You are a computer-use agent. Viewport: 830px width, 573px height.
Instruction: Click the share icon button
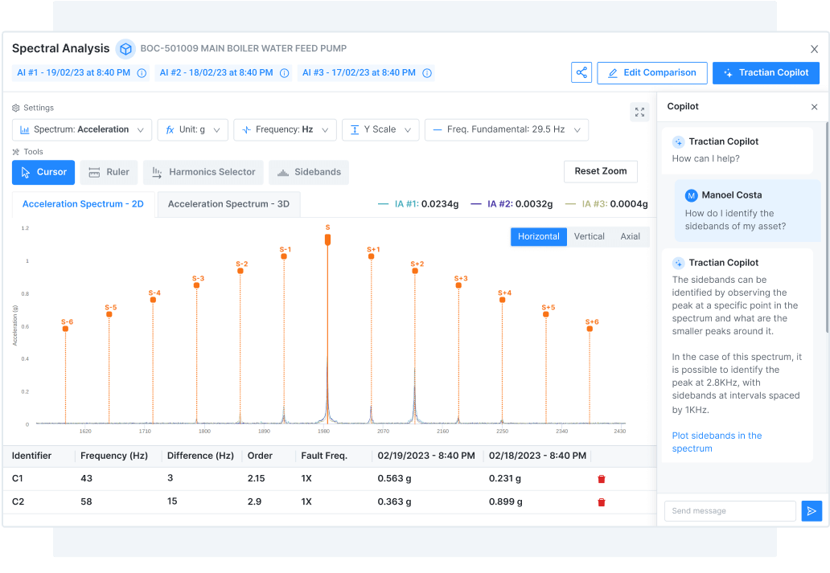[581, 72]
